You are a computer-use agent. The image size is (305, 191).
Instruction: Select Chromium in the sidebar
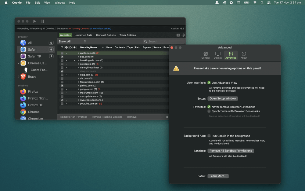point(36,118)
